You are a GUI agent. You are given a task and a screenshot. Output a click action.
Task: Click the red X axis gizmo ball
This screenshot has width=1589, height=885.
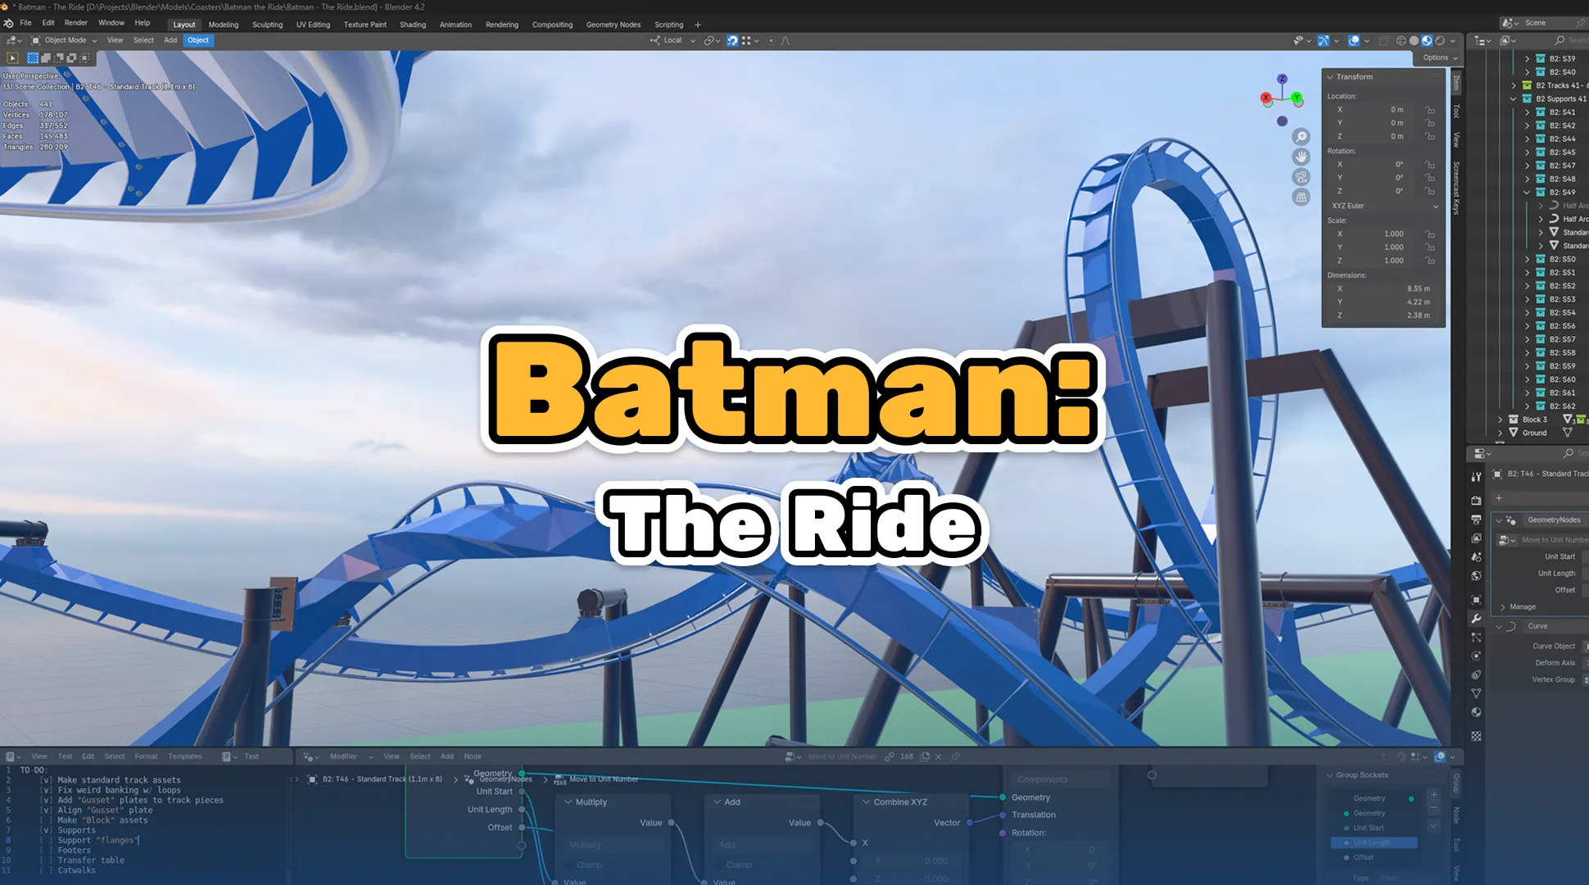pos(1266,98)
